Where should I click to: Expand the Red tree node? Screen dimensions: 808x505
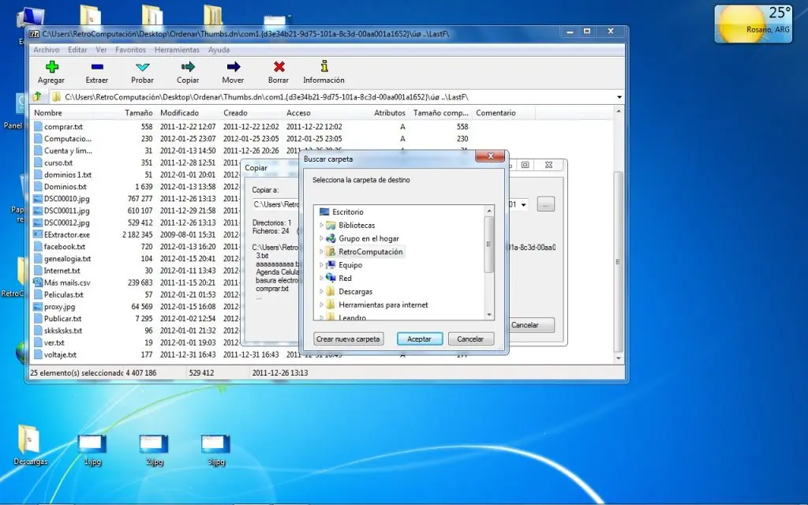(321, 279)
